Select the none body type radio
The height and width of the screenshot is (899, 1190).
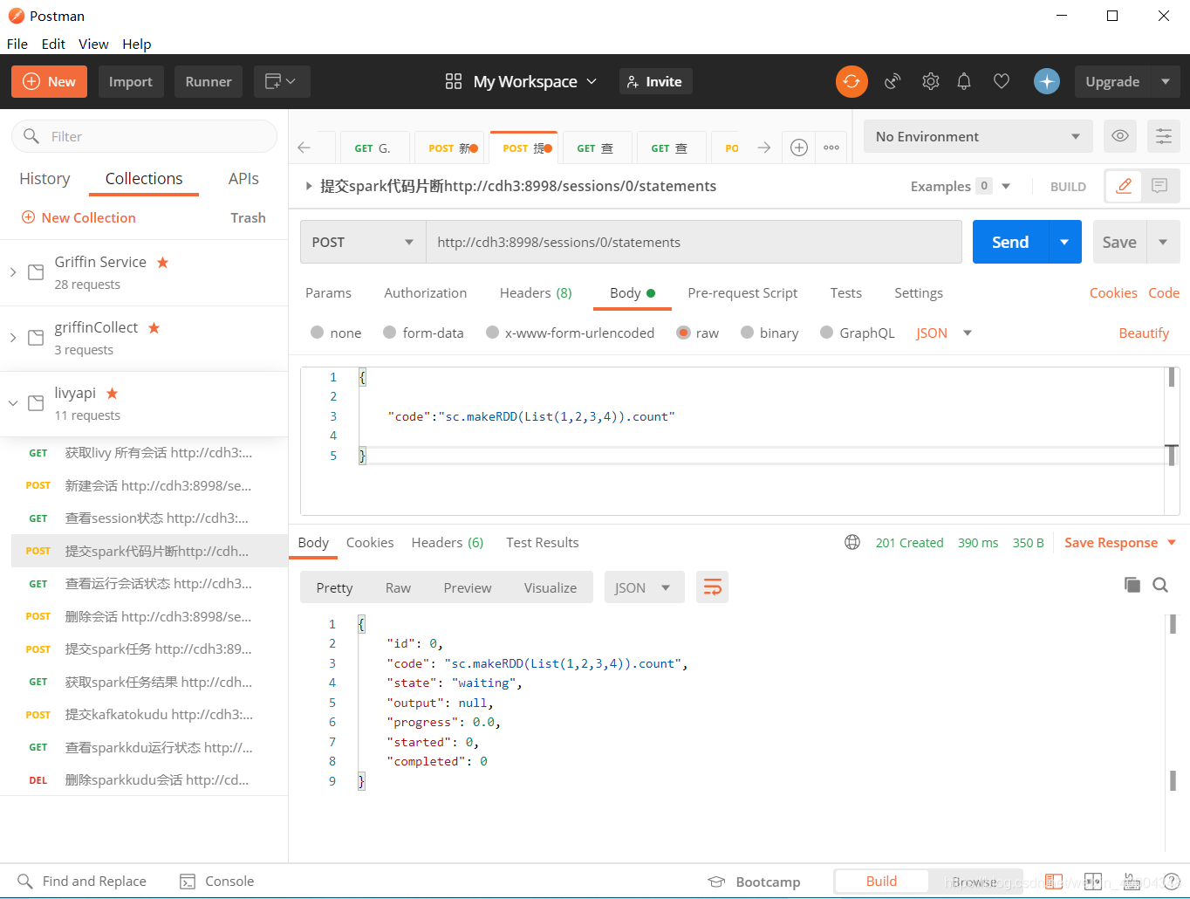317,333
